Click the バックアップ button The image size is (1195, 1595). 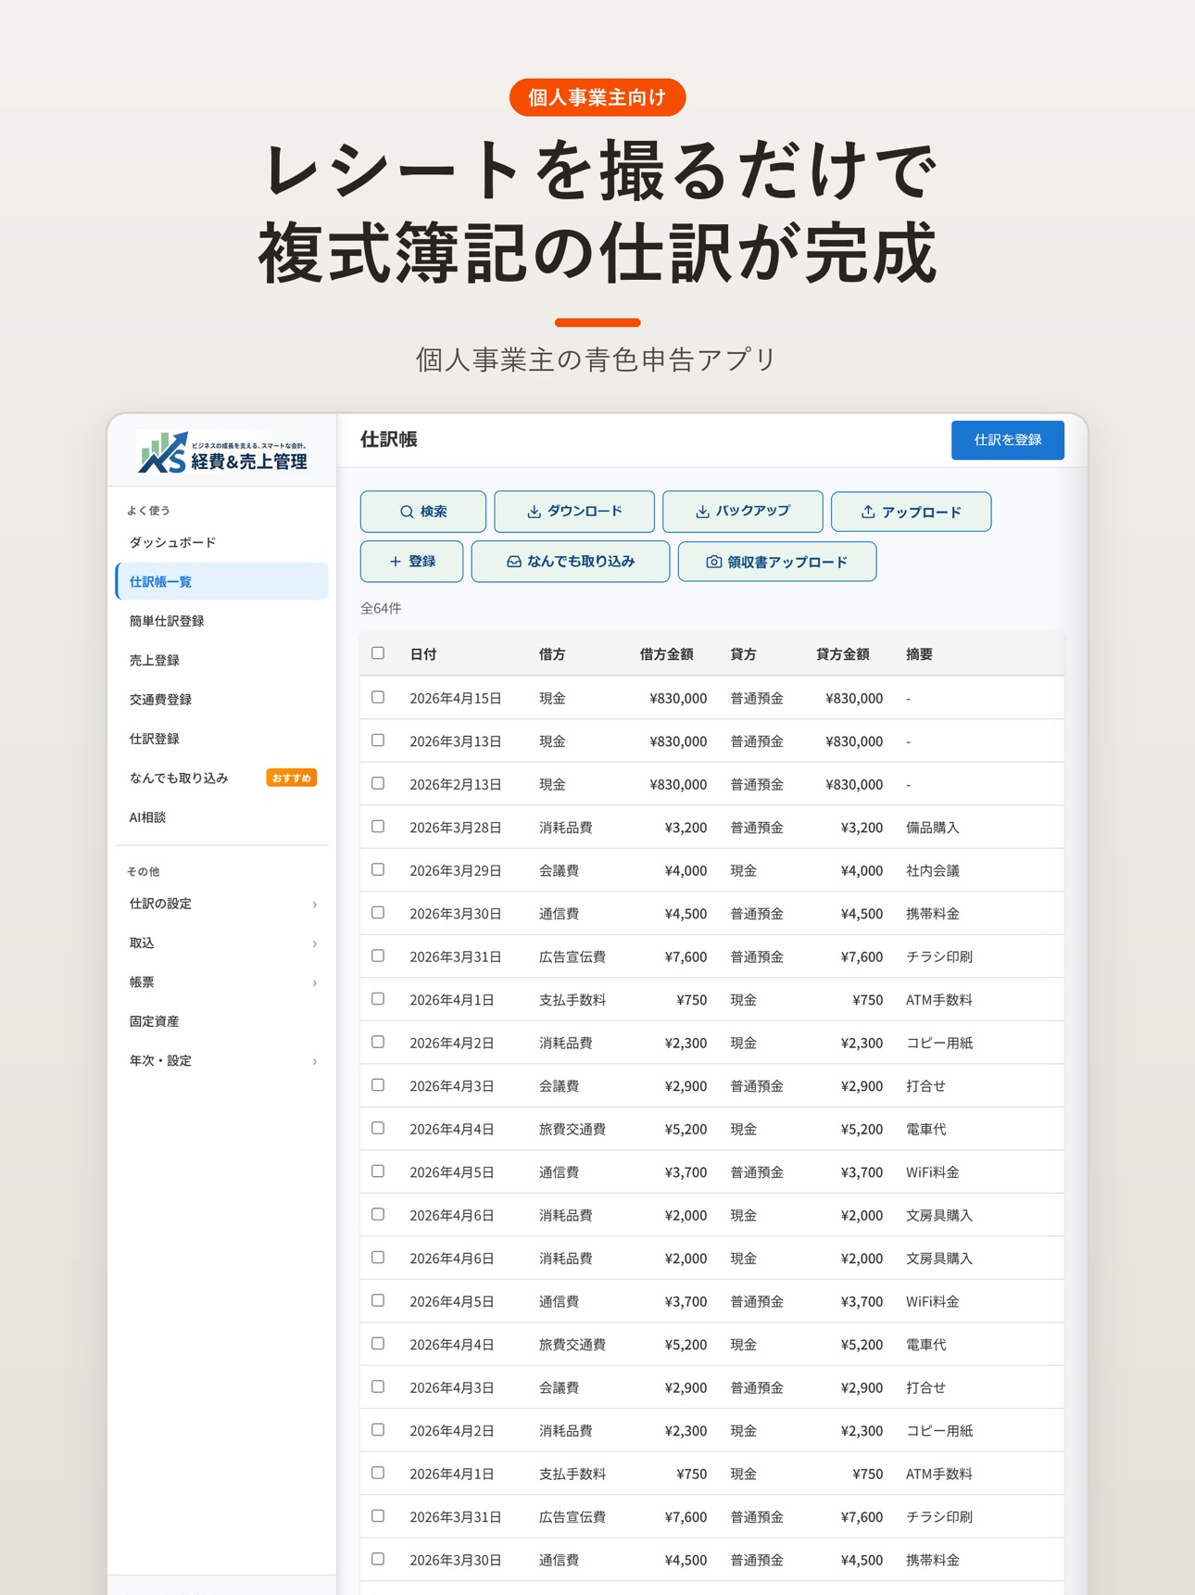(743, 512)
